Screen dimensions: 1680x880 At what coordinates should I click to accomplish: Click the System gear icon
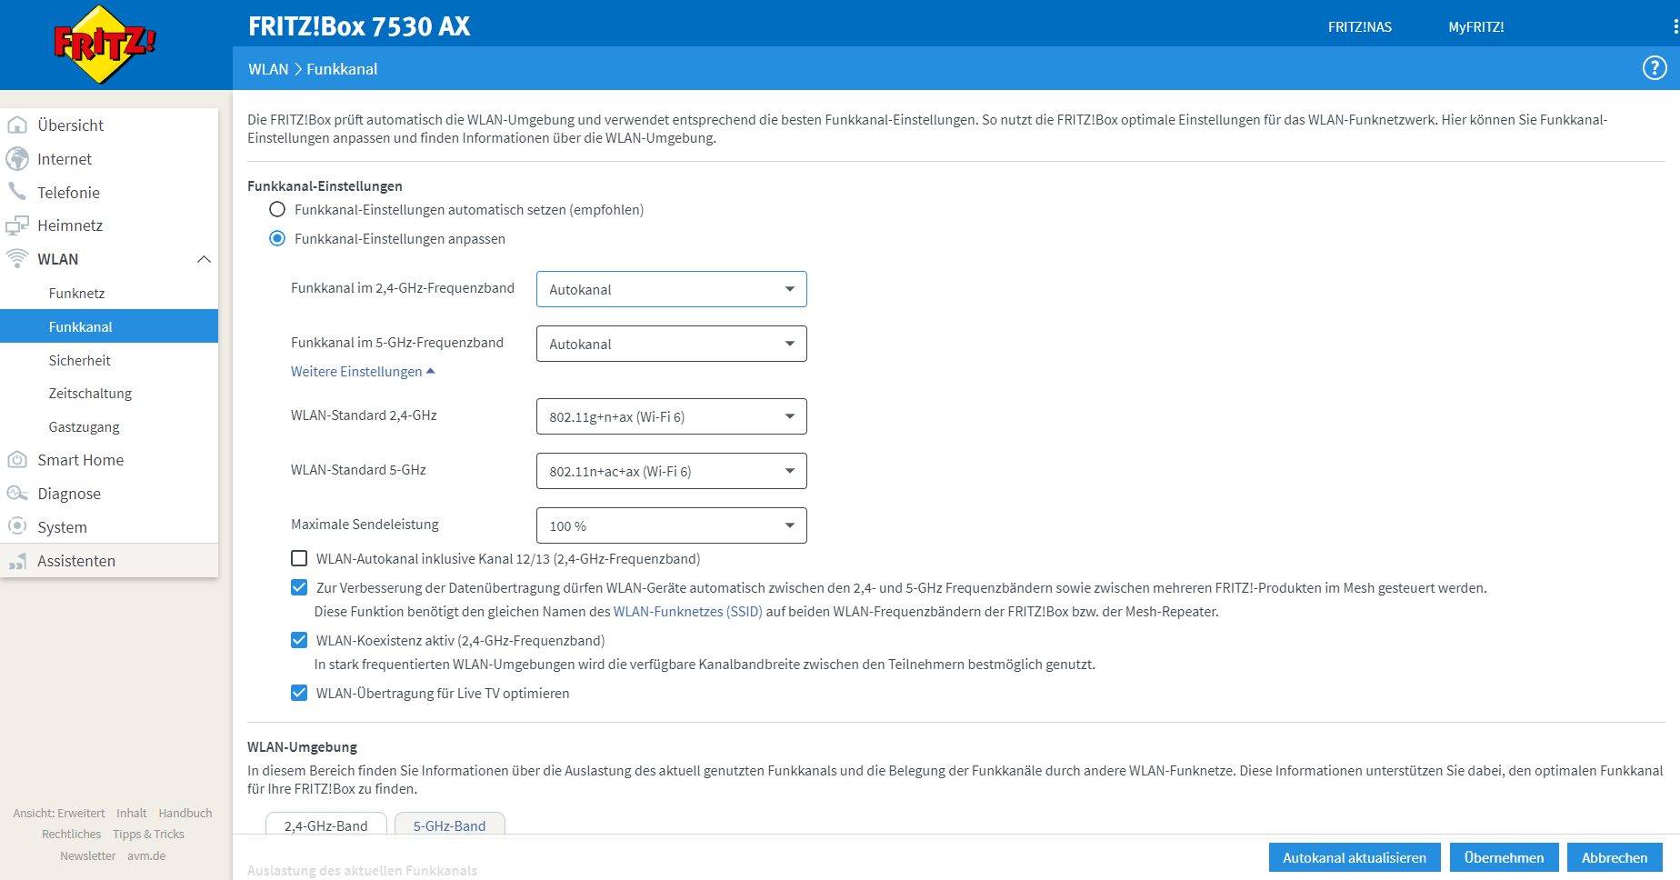point(17,526)
